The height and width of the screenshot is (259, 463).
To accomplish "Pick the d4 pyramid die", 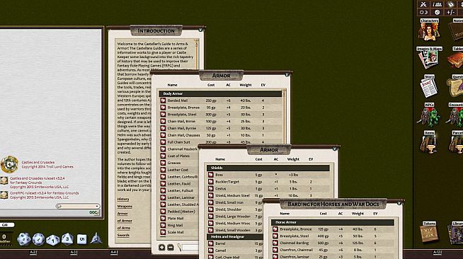I will point(96,238).
